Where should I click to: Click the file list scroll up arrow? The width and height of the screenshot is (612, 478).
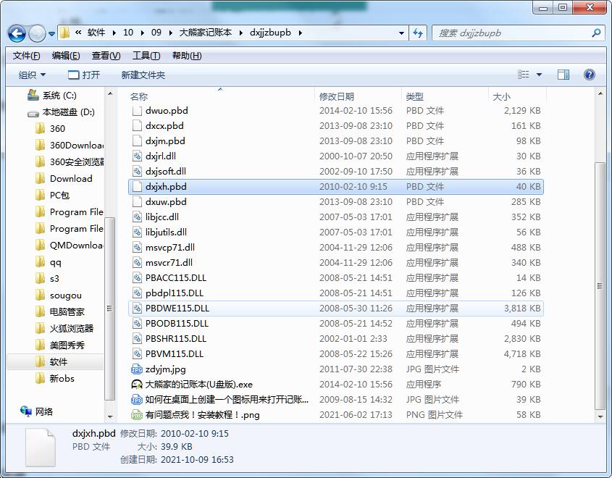[600, 94]
